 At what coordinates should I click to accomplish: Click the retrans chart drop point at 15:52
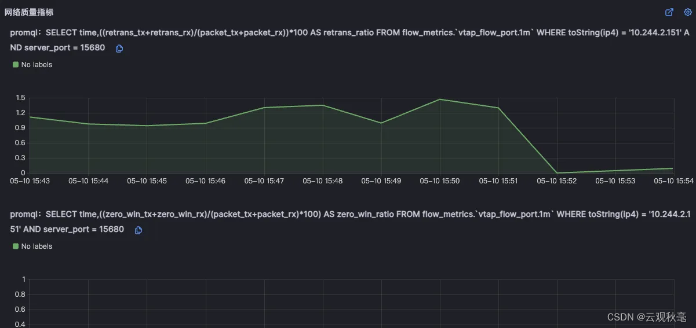tap(557, 172)
